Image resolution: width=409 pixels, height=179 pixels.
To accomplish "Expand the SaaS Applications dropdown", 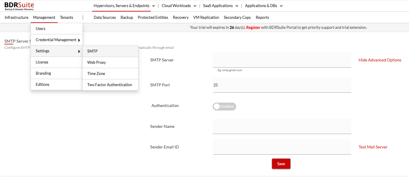I will click(x=221, y=6).
